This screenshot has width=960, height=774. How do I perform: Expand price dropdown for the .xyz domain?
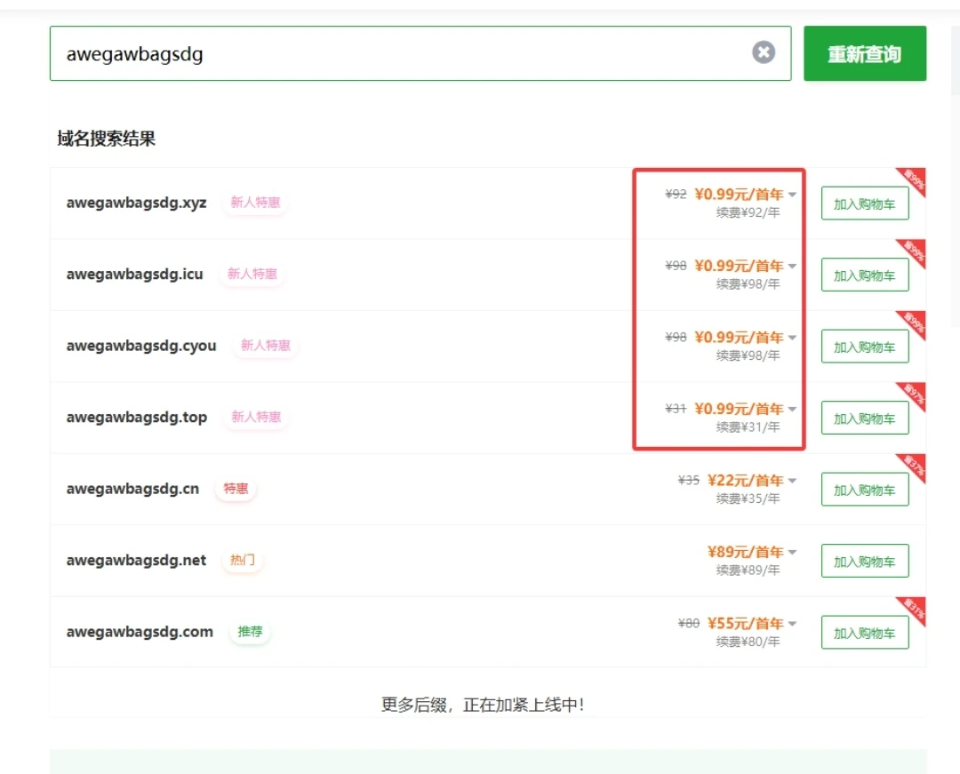792,195
